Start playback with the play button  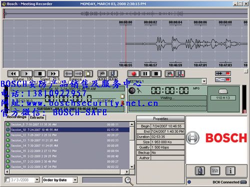pyautogui.click(x=26, y=74)
